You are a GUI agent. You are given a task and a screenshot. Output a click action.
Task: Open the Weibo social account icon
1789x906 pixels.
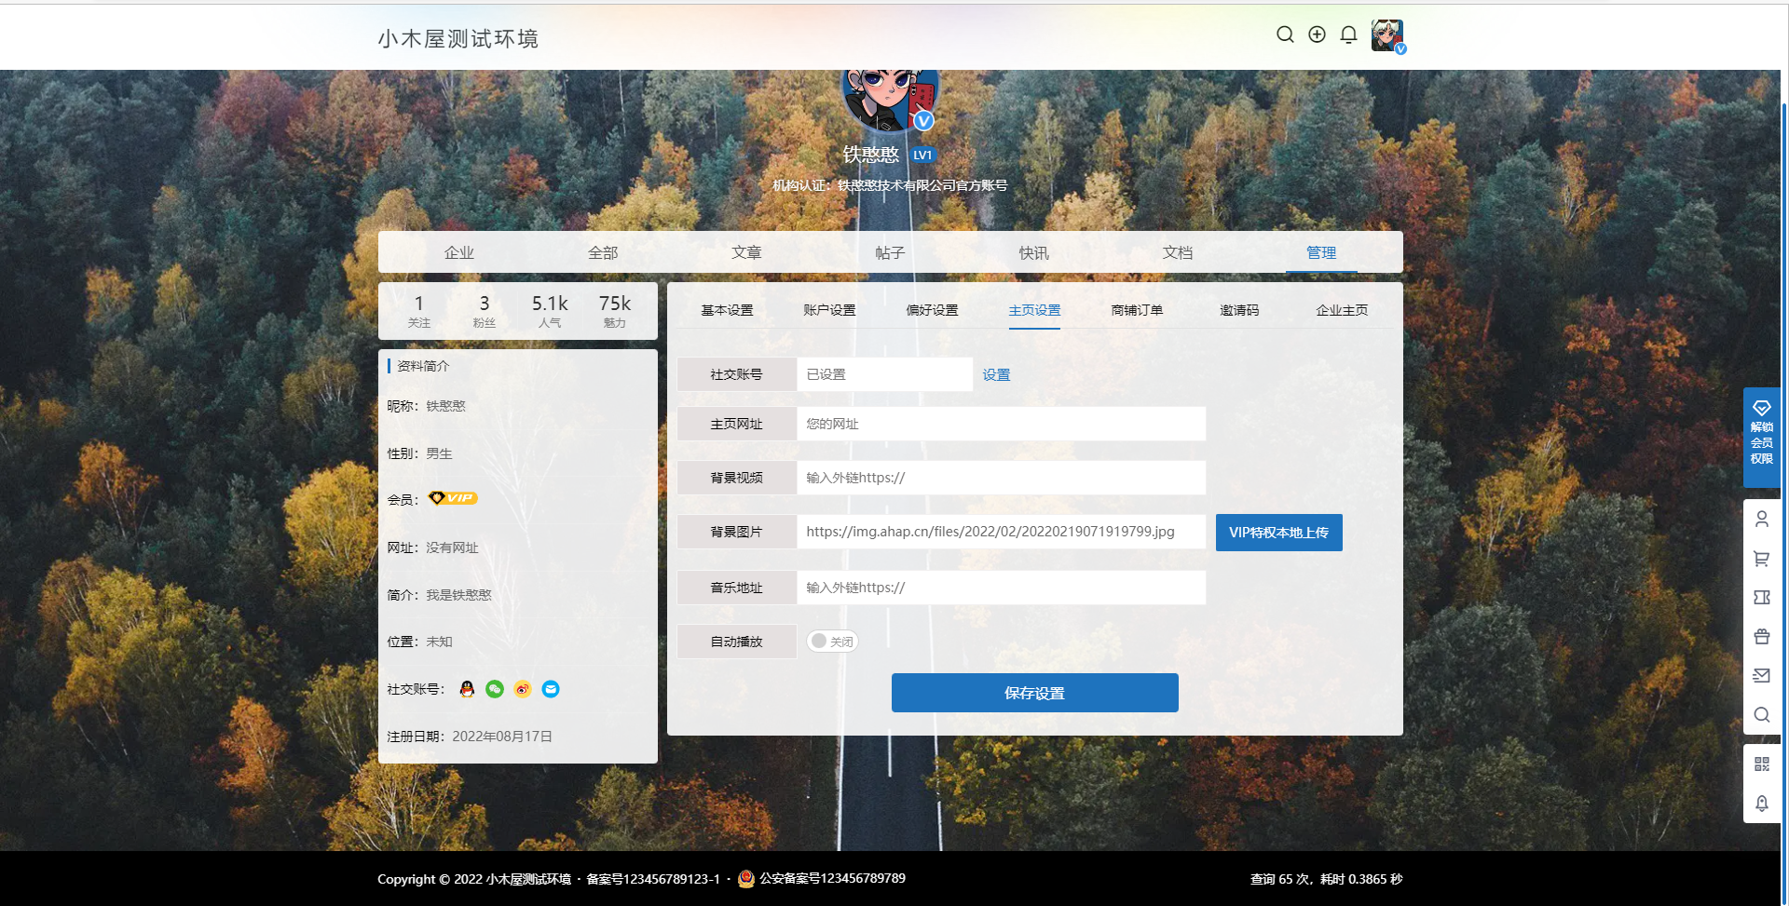click(x=523, y=689)
